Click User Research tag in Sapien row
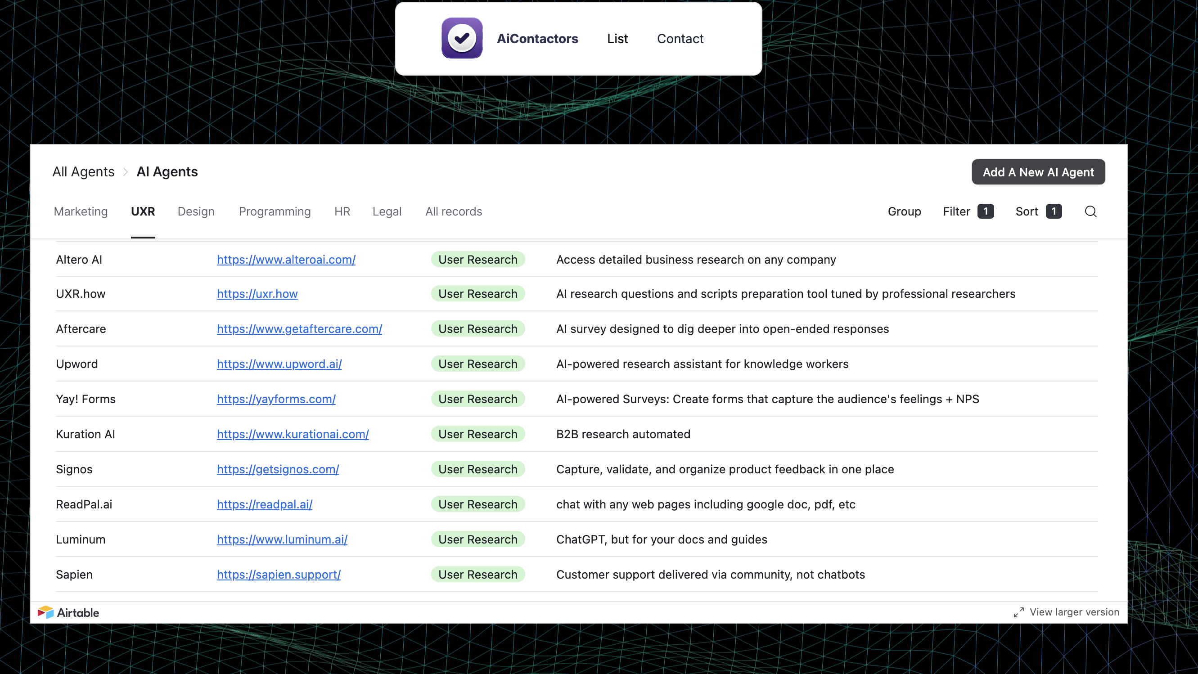The height and width of the screenshot is (674, 1198). tap(477, 575)
